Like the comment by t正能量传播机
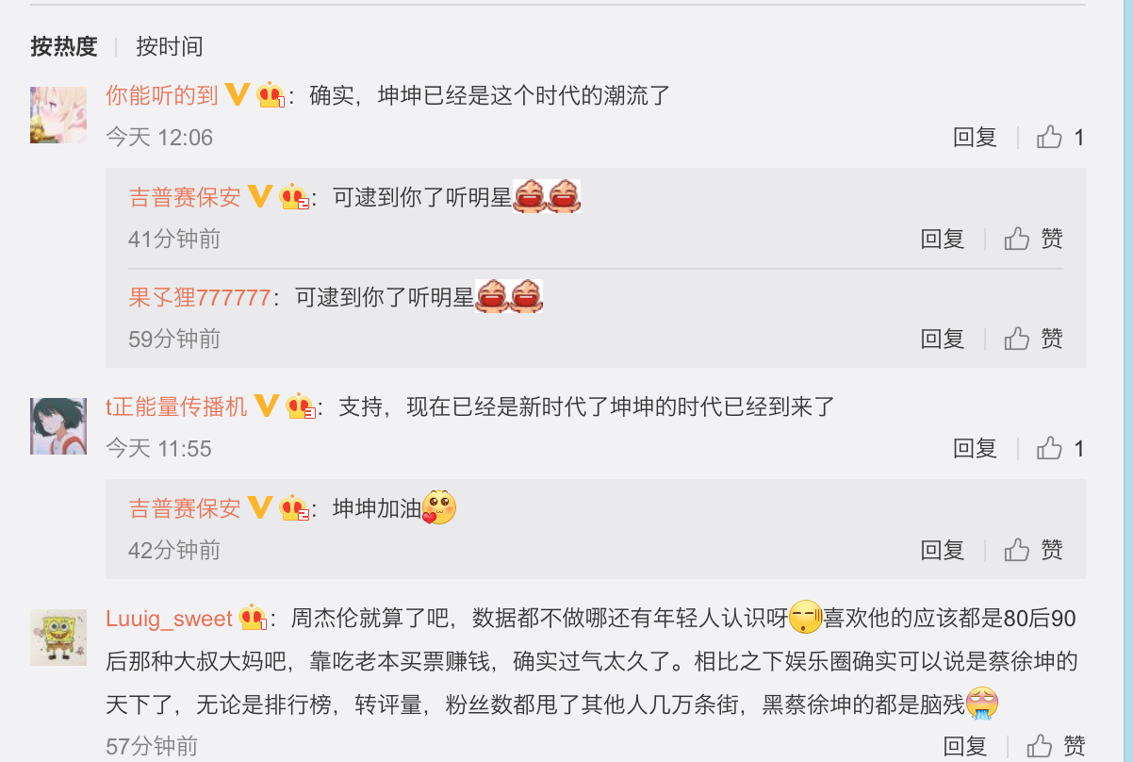Image resolution: width=1133 pixels, height=762 pixels. click(x=1060, y=449)
